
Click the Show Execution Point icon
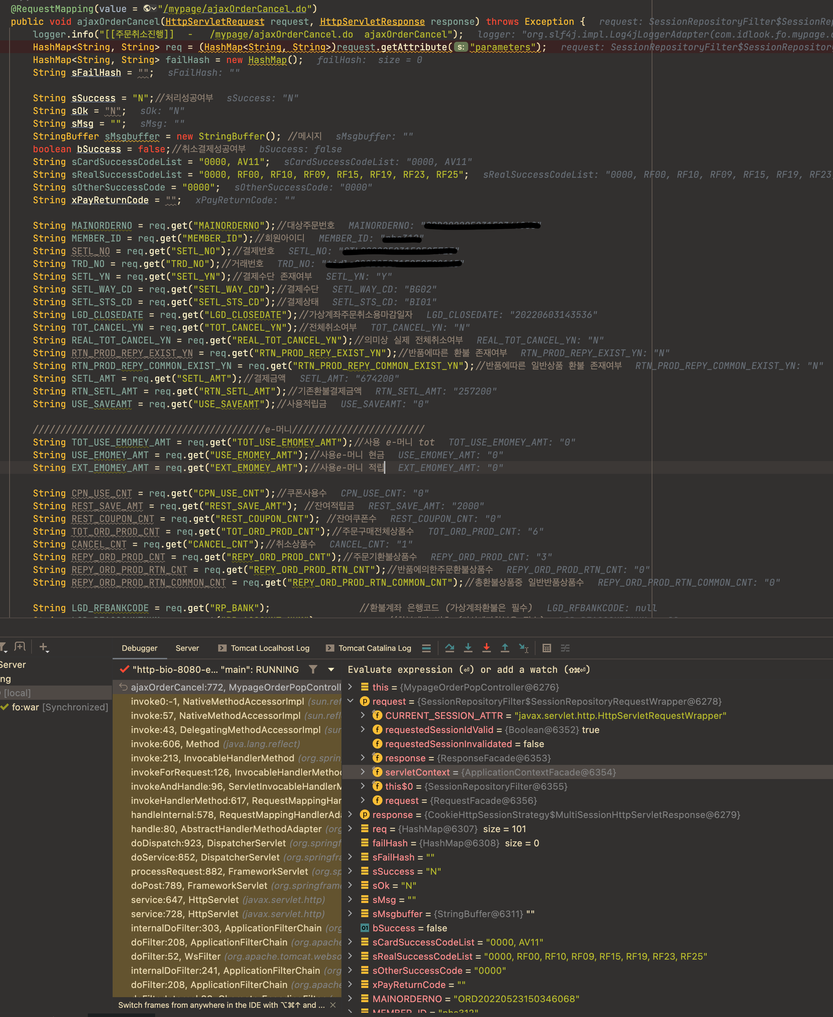tap(426, 648)
